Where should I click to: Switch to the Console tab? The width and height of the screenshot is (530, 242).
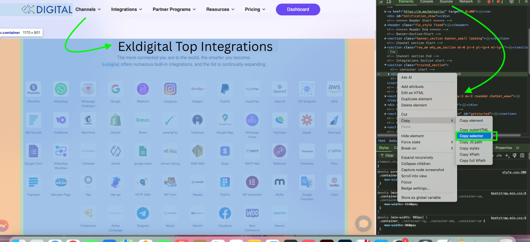(x=426, y=2)
